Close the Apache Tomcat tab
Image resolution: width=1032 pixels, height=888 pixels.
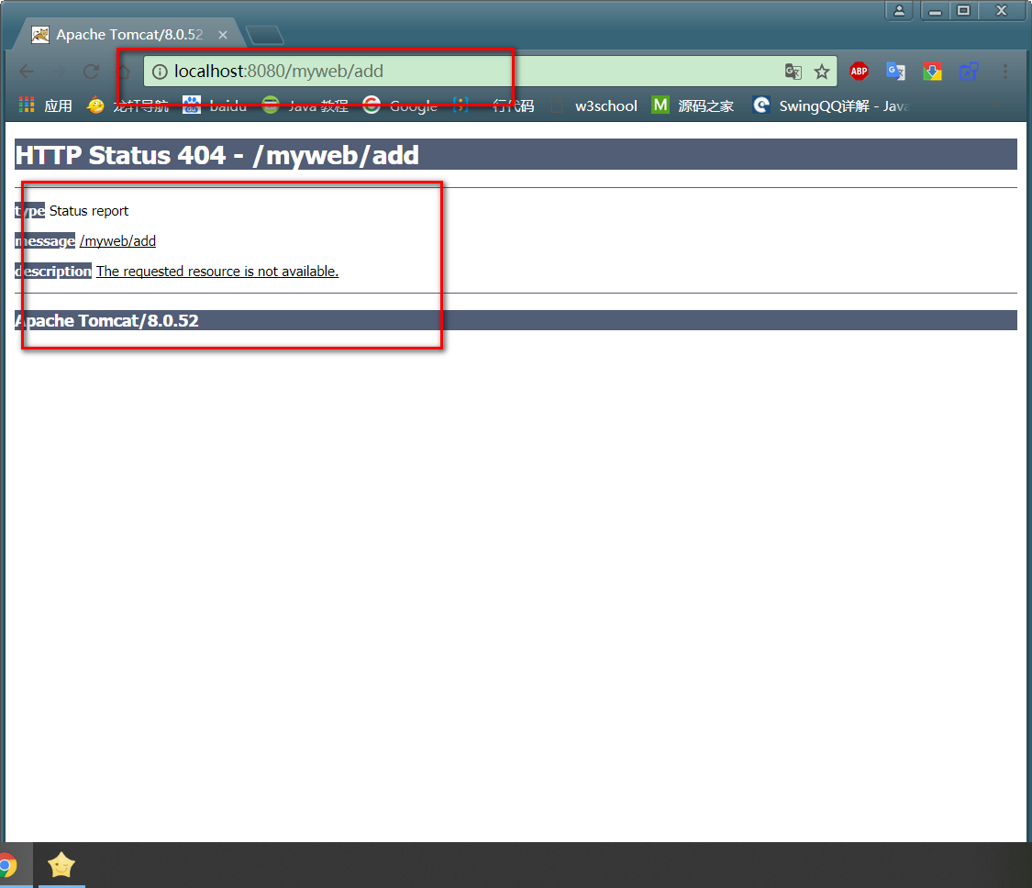coord(223,35)
